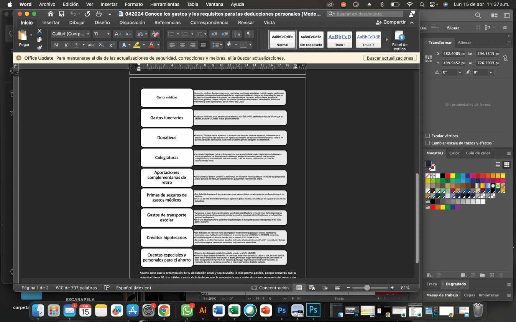
Task: Click the Sort (A-Z) icon
Action: pos(237,34)
